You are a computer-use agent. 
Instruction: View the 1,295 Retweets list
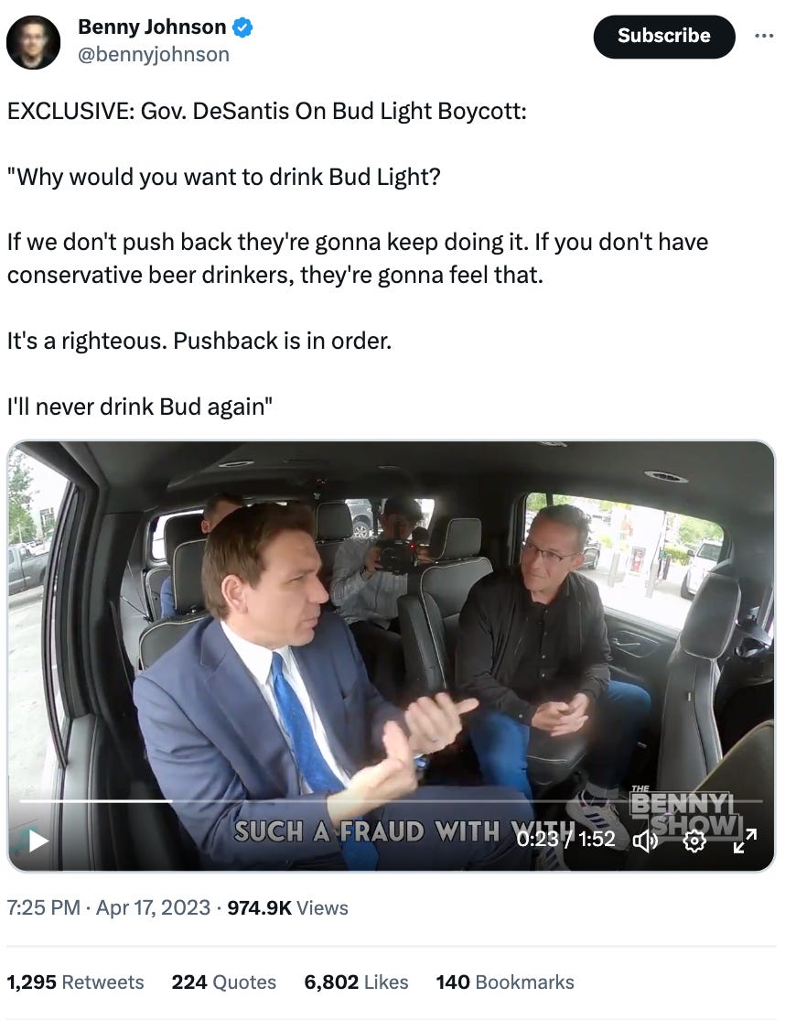pyautogui.click(x=75, y=982)
